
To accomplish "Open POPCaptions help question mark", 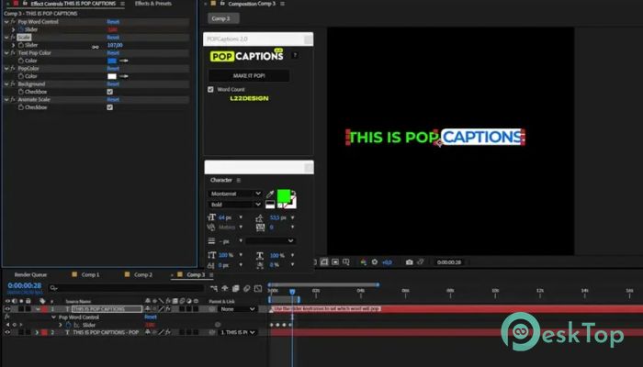I will [x=295, y=55].
